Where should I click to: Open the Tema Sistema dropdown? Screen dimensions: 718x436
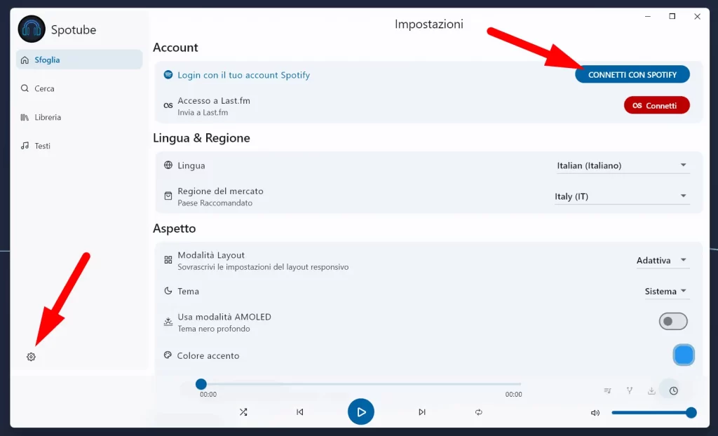pos(667,292)
